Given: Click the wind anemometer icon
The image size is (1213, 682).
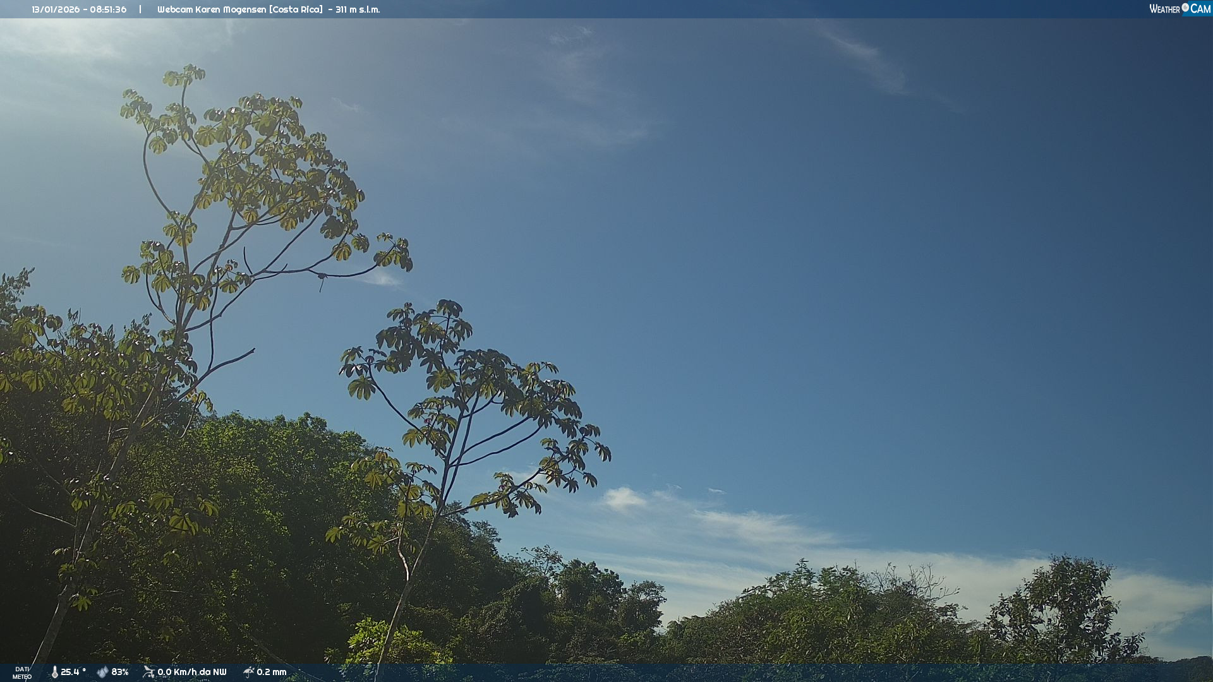Looking at the screenshot, I should pos(148,672).
